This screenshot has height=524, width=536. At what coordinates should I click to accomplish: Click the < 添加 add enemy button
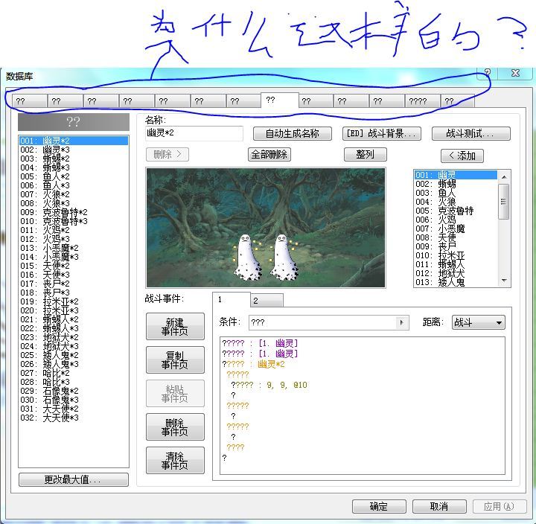(462, 156)
